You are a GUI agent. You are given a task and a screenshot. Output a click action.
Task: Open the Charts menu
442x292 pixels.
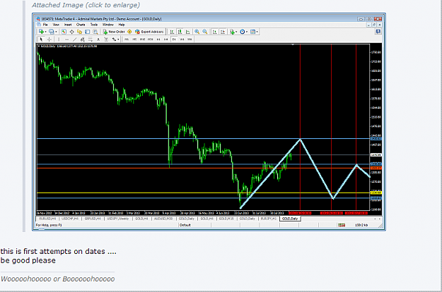[x=81, y=25]
